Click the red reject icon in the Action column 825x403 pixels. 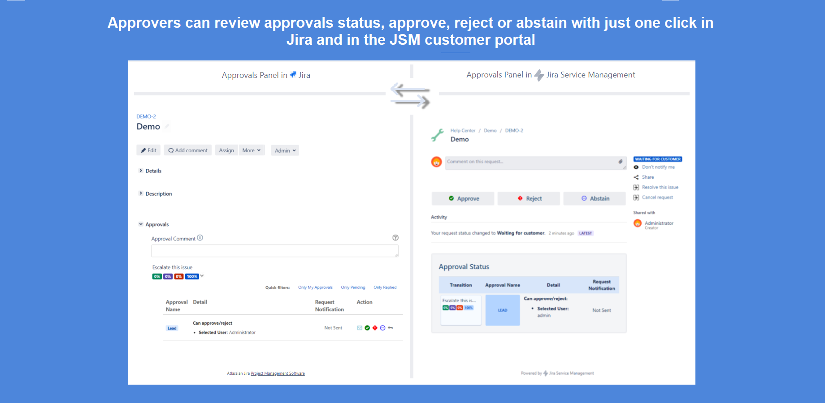point(375,328)
